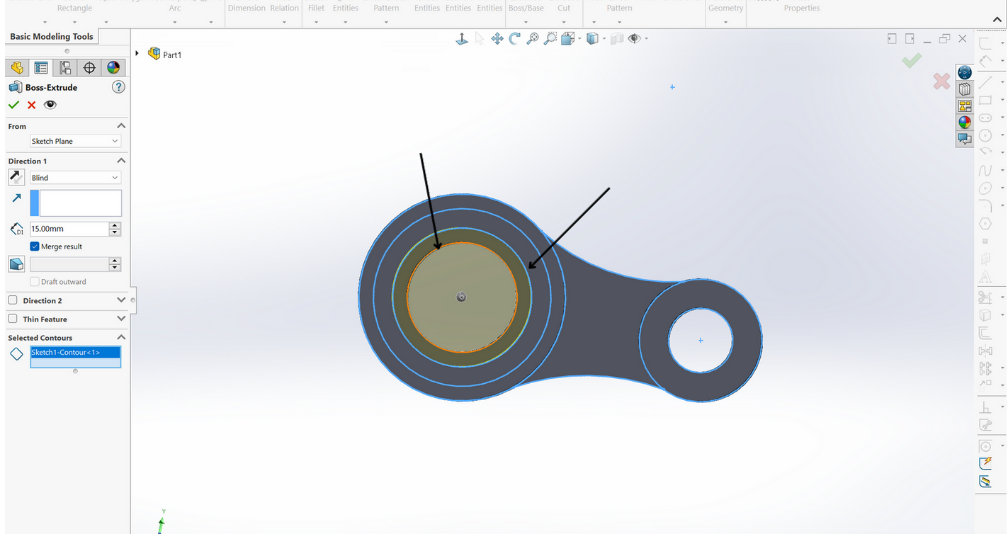Open DisplayManager color sphere tab

[113, 68]
